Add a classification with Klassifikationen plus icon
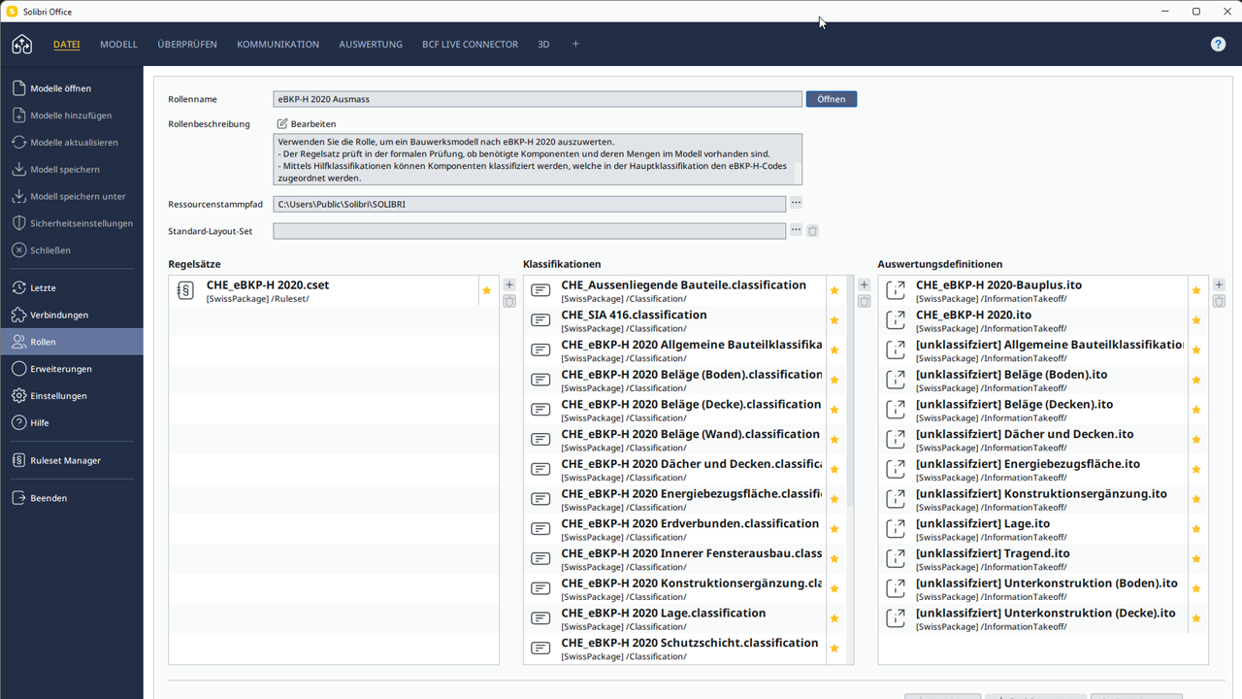Image resolution: width=1242 pixels, height=699 pixels. tap(865, 285)
